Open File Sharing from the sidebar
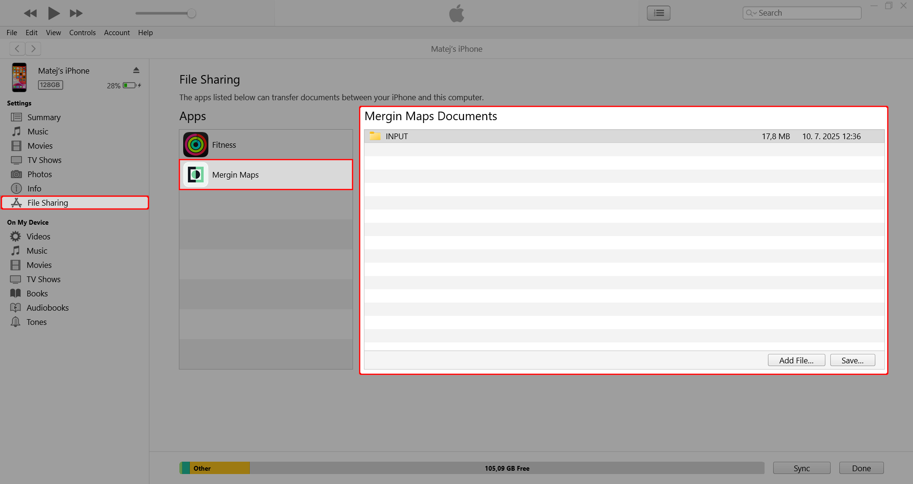Image resolution: width=913 pixels, height=484 pixels. pos(48,202)
